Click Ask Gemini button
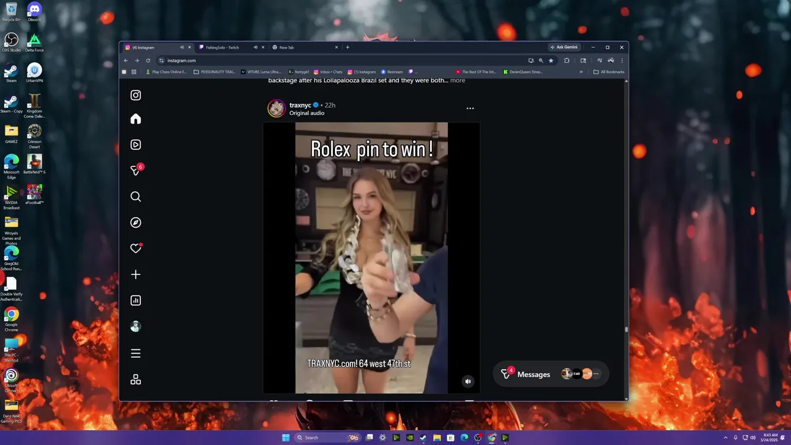This screenshot has width=791, height=445. [x=564, y=47]
